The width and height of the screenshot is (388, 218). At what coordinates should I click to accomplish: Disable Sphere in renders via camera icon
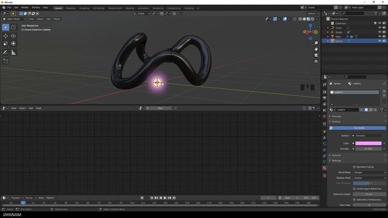coord(384,41)
